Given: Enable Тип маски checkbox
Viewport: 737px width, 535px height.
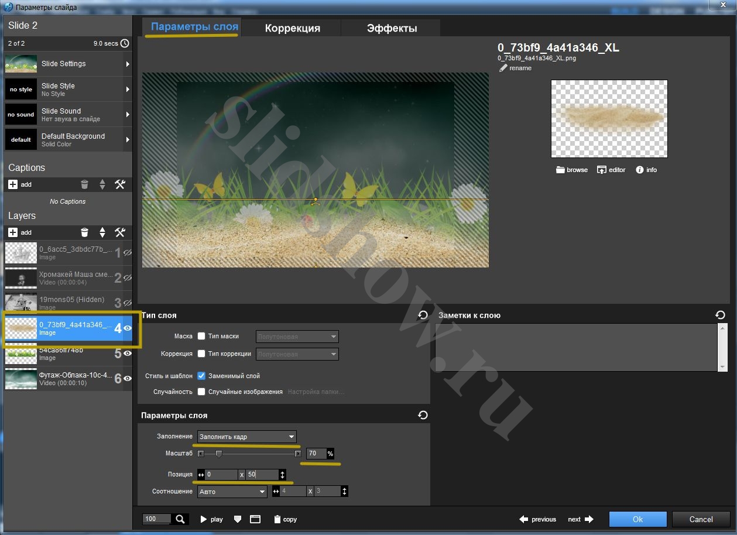Looking at the screenshot, I should click(x=201, y=336).
